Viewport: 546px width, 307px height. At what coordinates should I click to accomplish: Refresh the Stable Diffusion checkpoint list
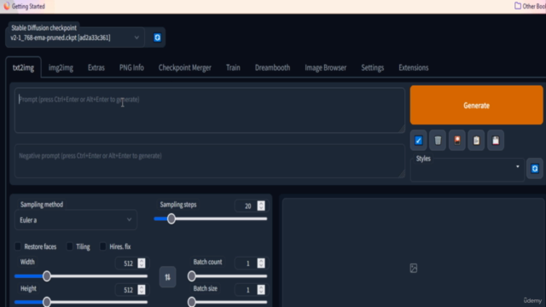coord(157,38)
